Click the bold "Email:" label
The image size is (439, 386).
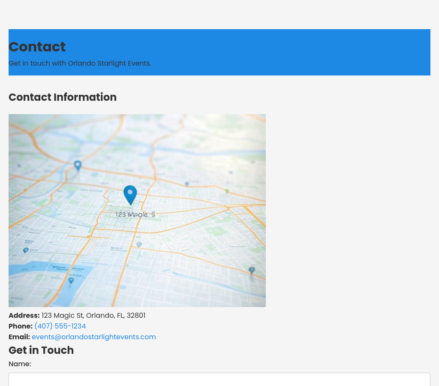click(19, 337)
